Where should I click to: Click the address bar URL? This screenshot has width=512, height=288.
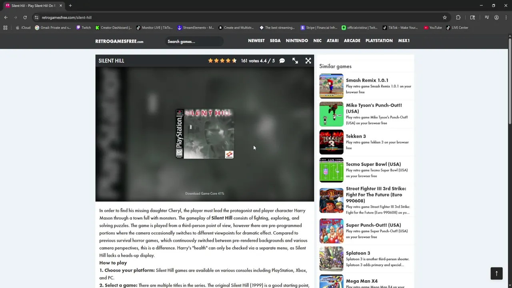point(67,18)
